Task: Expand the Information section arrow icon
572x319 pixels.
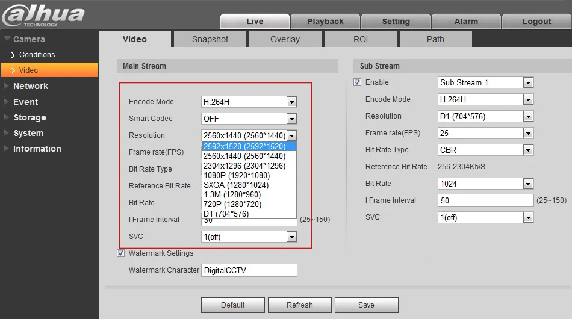Action: (6, 149)
